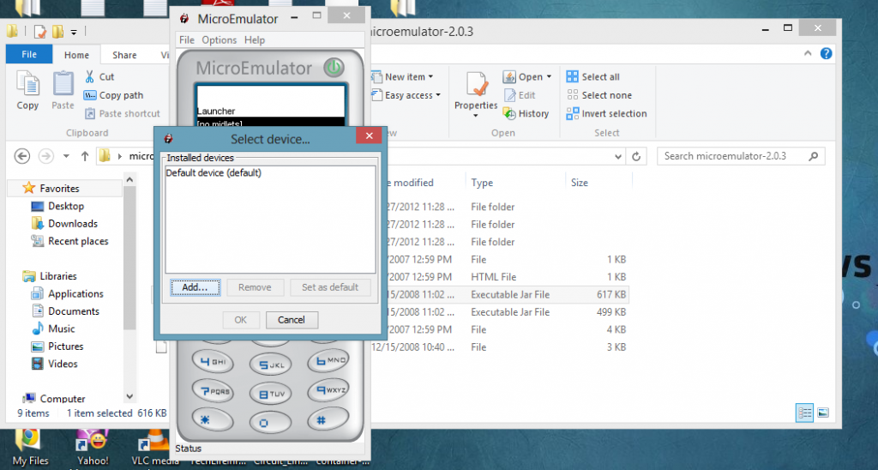This screenshot has width=878, height=470.
Task: Click Copy path in the Clipboard group
Action: [x=114, y=95]
